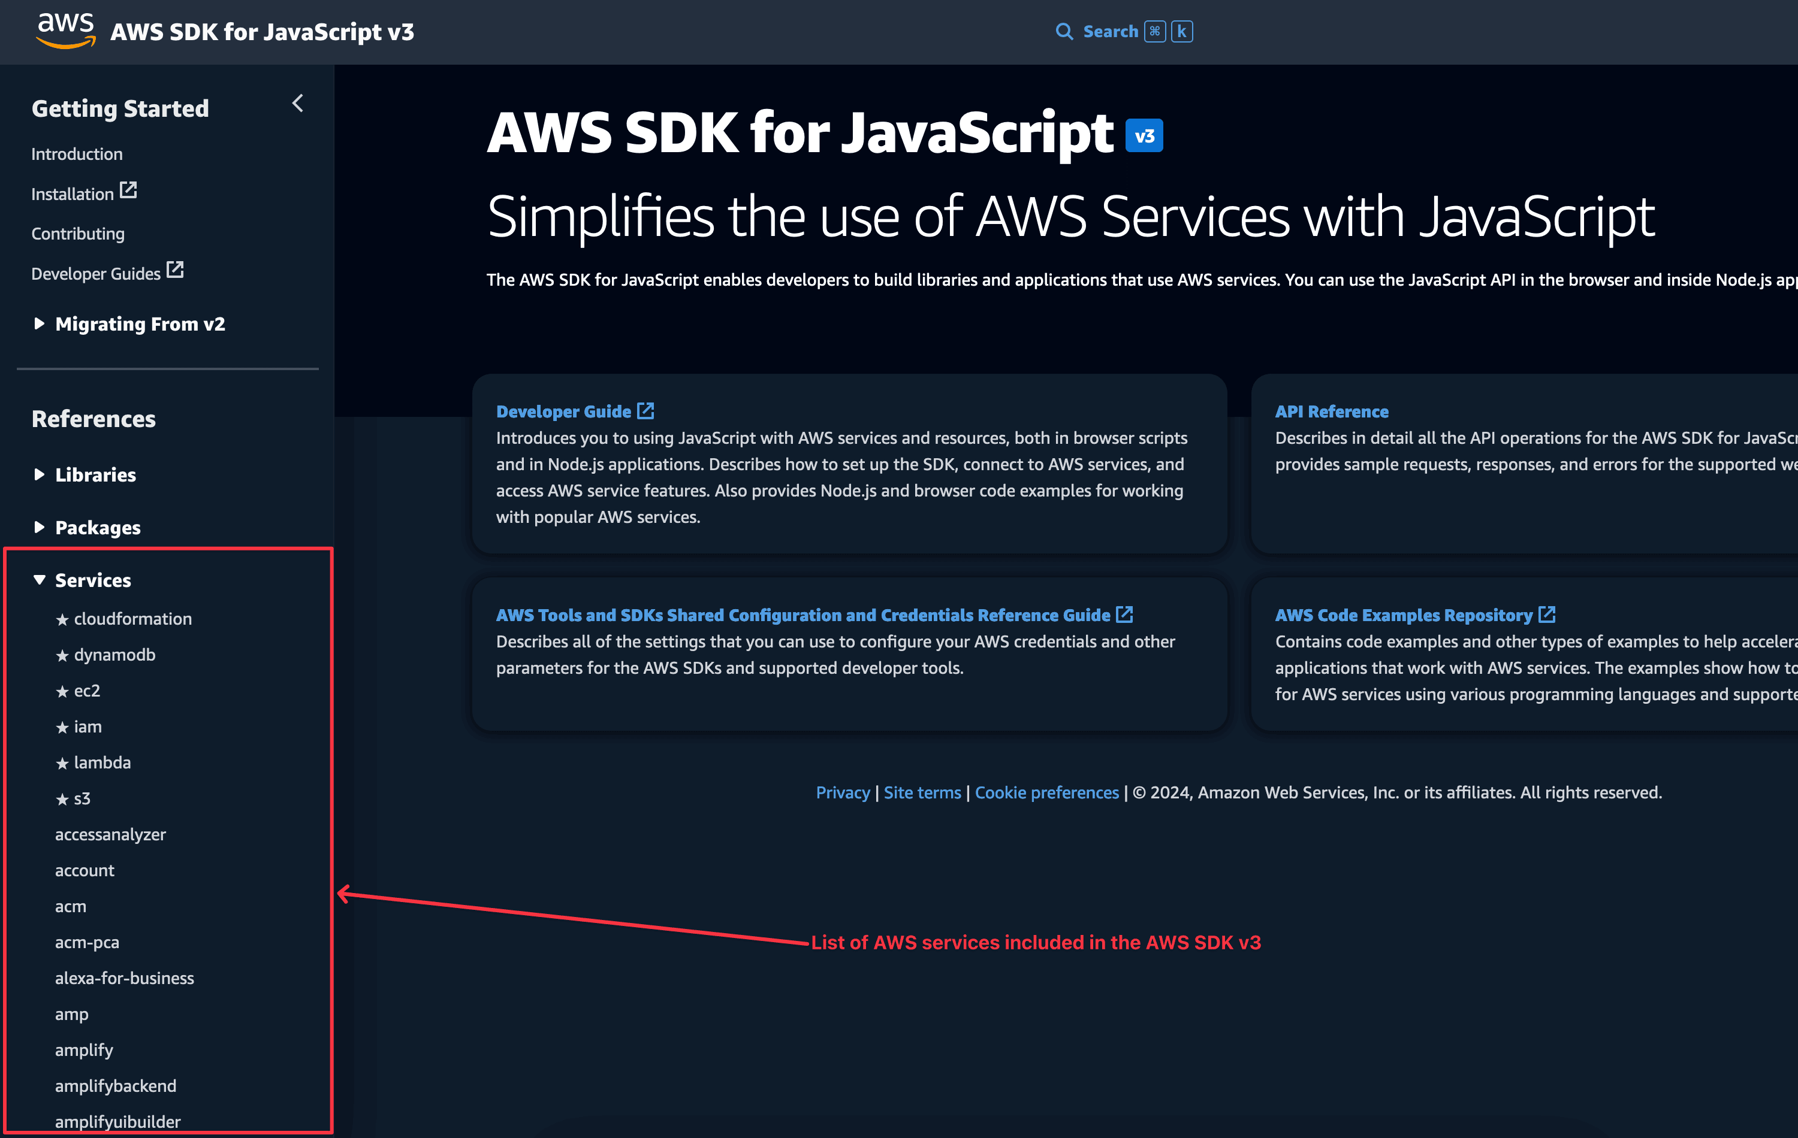Open the Introduction page

coord(77,154)
